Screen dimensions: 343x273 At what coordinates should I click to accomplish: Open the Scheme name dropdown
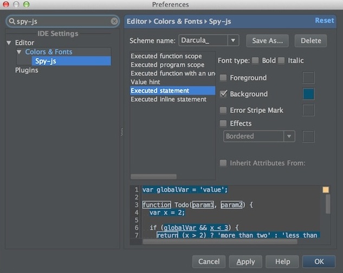(233, 41)
